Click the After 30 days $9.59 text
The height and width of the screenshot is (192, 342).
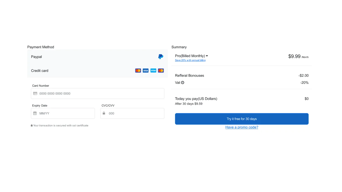(x=189, y=104)
